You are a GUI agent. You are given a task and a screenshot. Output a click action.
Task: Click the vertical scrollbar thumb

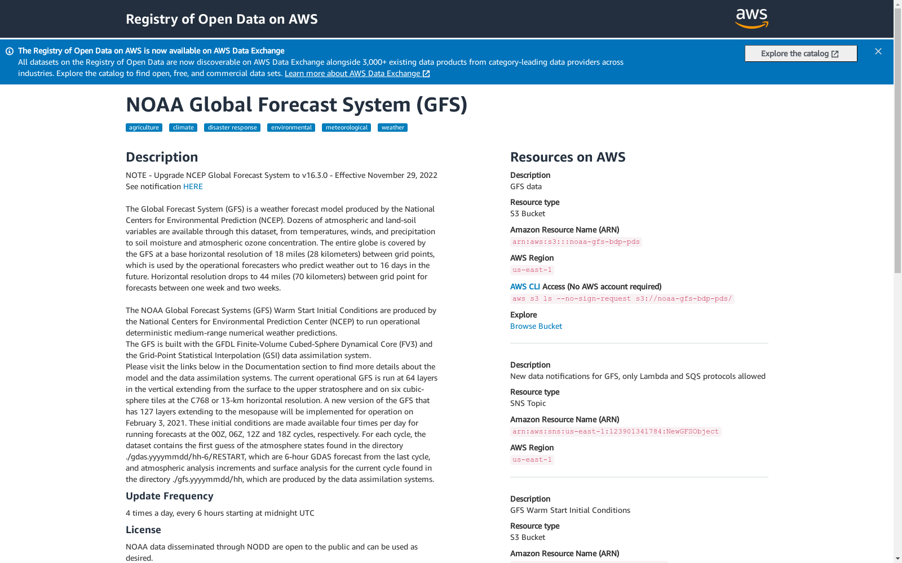click(897, 141)
